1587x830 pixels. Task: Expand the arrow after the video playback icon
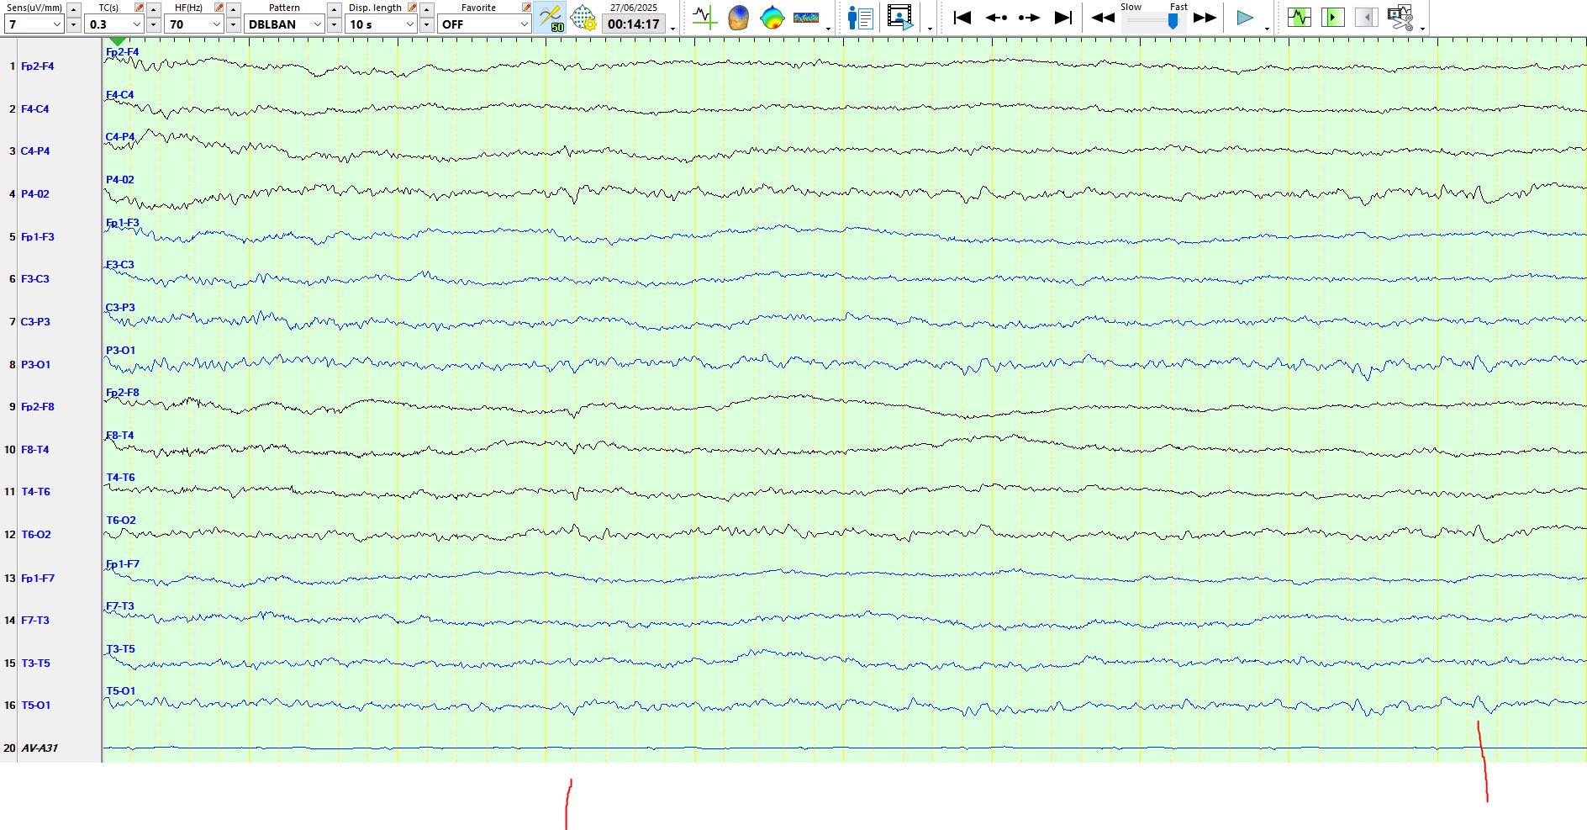(930, 28)
